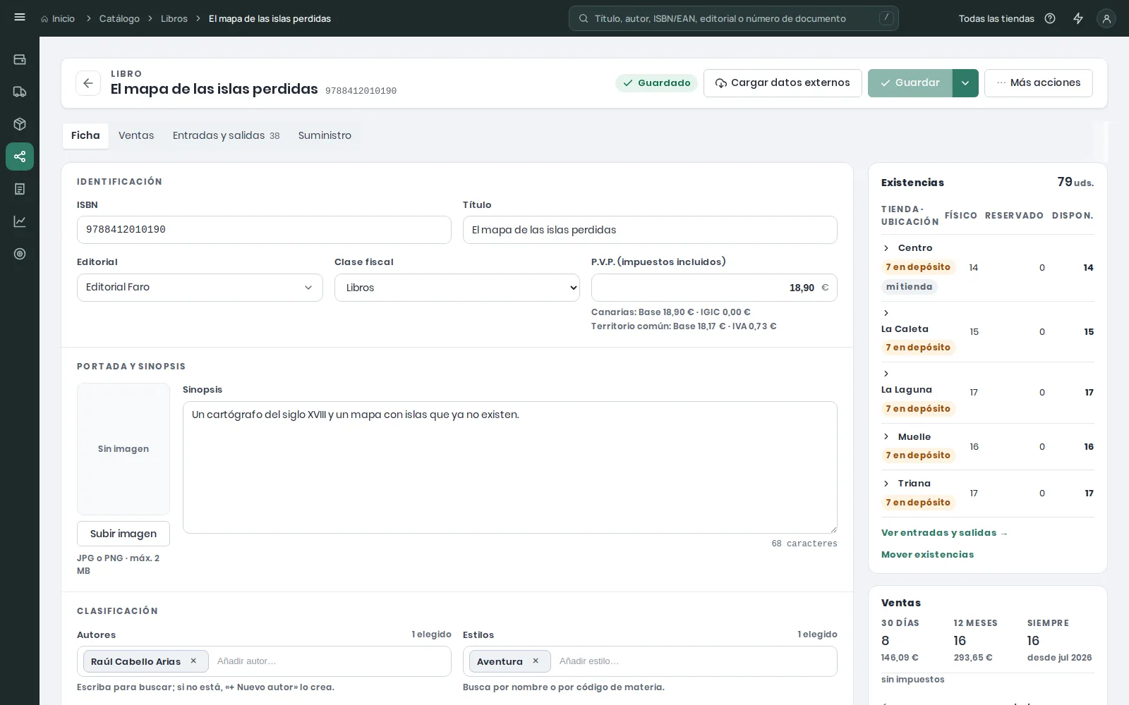
Task: Click into the P.V.P. price field
Action: [x=714, y=288]
